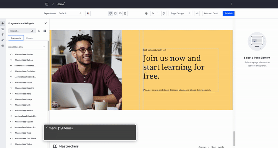Select Masterclass Private H... fragment
This screenshot has height=148, width=278.
click(25, 116)
